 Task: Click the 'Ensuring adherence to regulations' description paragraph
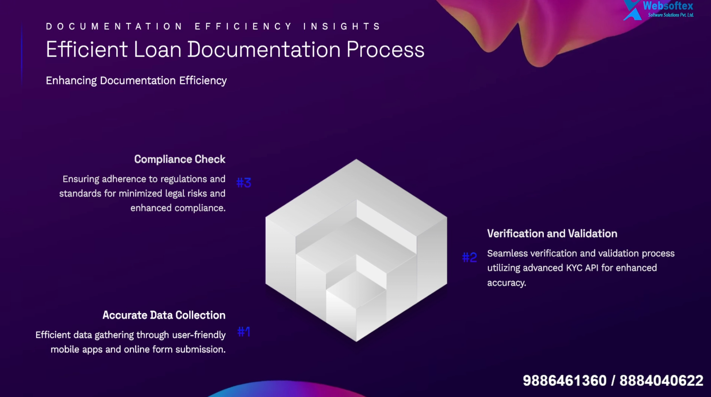[x=142, y=194]
